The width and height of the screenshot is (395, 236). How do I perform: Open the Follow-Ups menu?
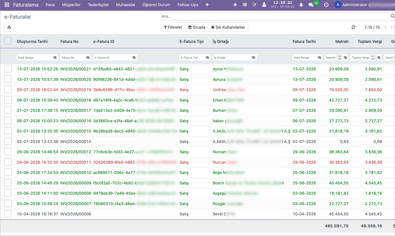pos(188,5)
